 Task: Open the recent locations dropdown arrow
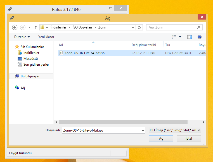29,27
